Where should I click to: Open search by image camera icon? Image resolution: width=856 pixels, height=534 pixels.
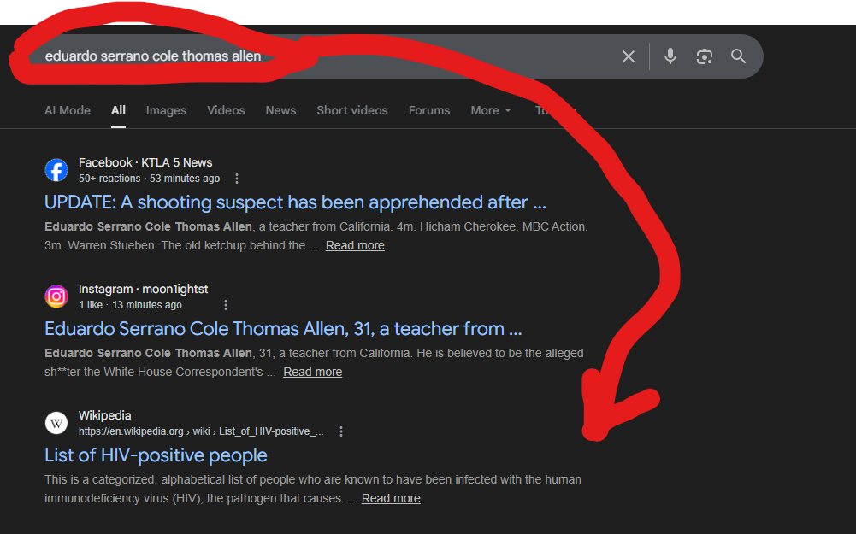[x=705, y=56]
